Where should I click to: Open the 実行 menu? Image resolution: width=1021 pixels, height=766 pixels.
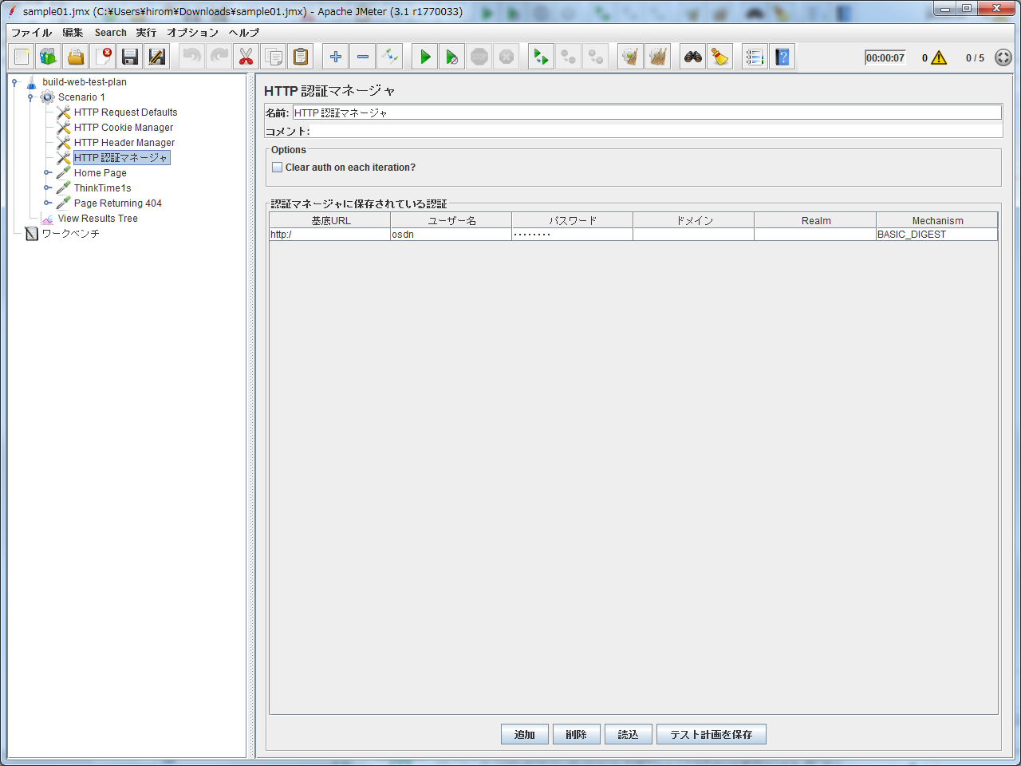pos(146,33)
